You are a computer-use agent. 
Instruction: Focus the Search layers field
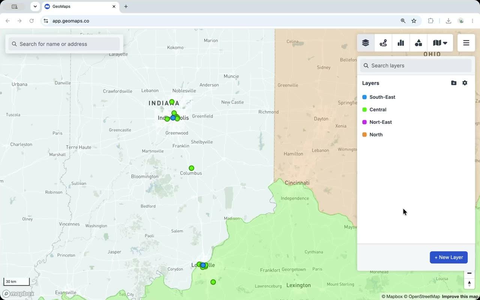[x=416, y=66]
